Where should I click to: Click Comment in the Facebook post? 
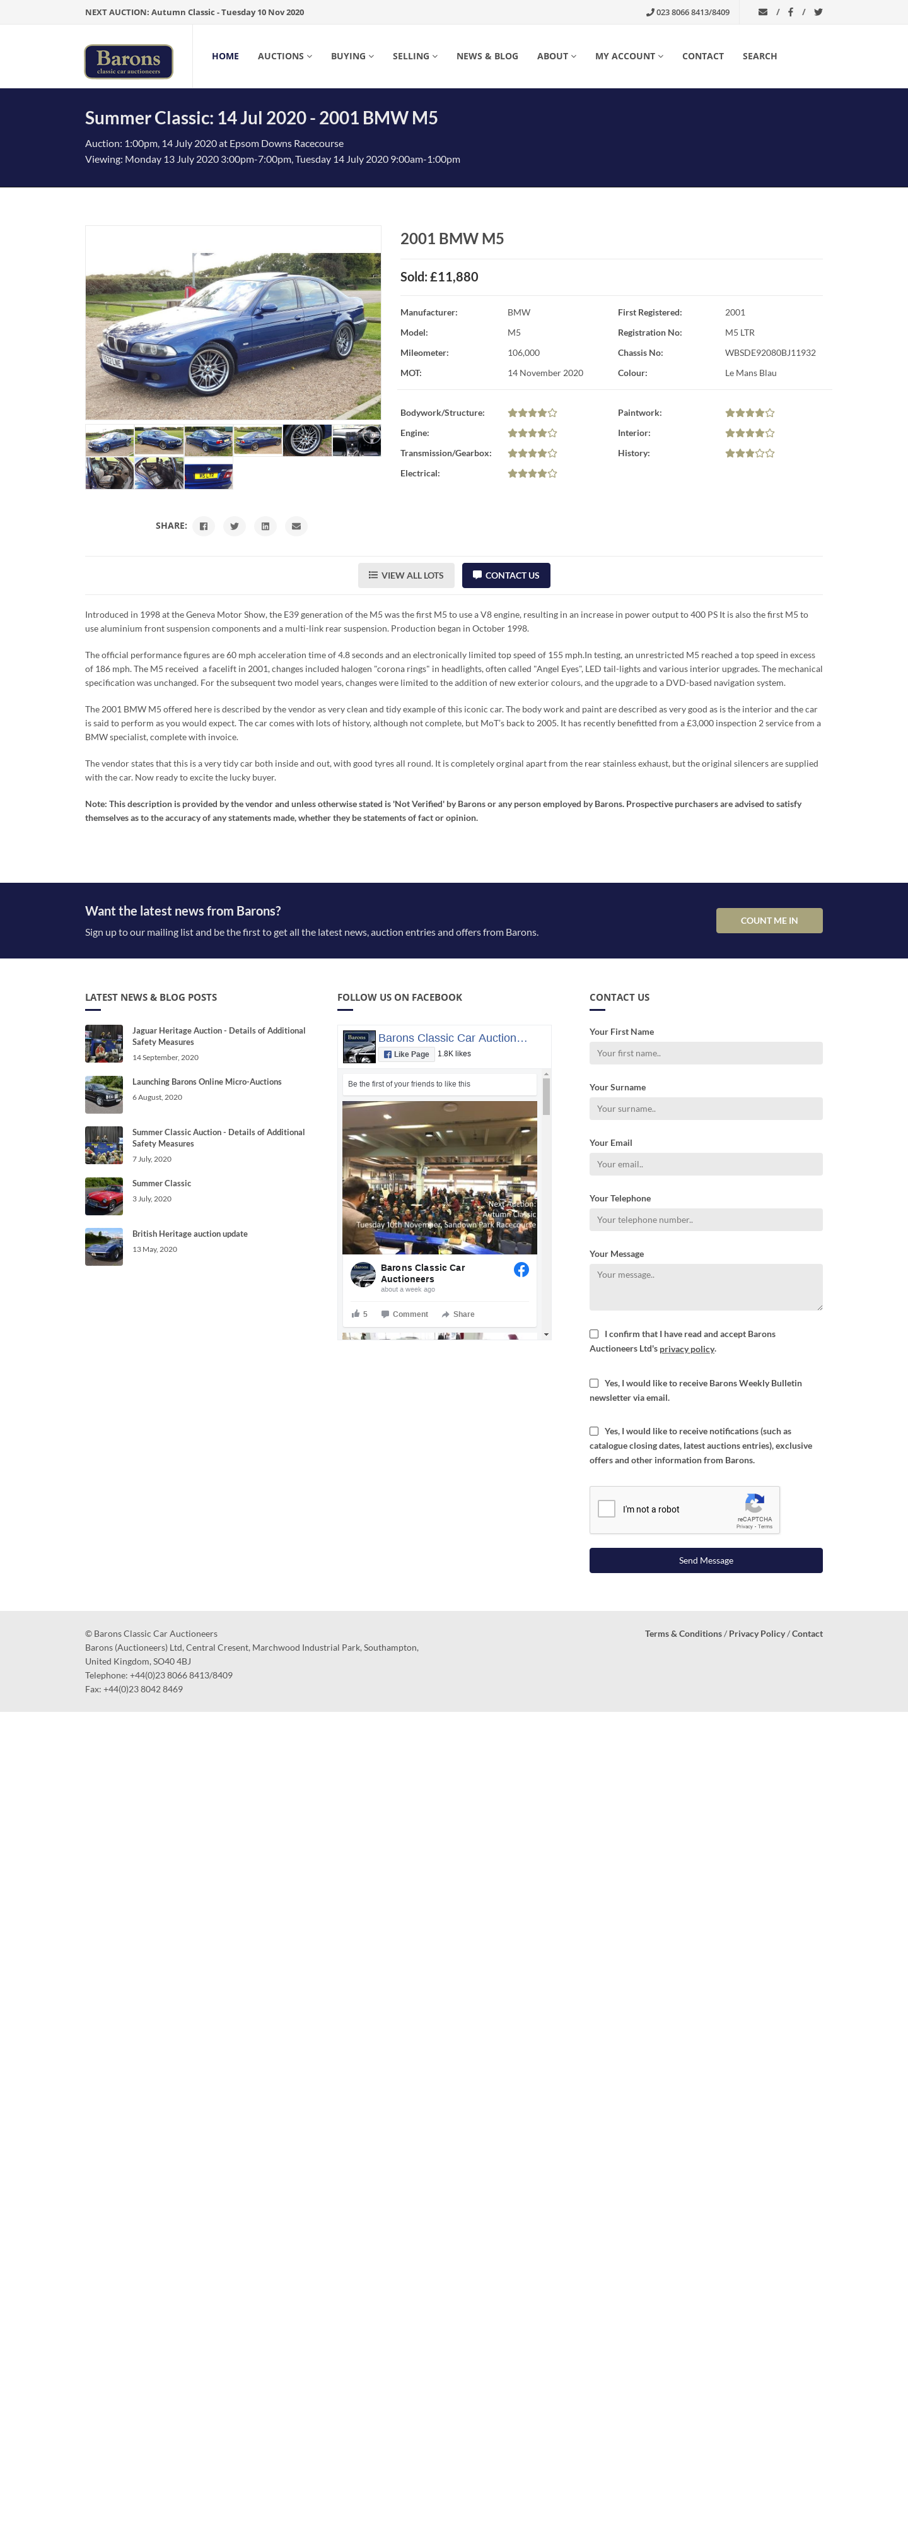coord(405,1314)
